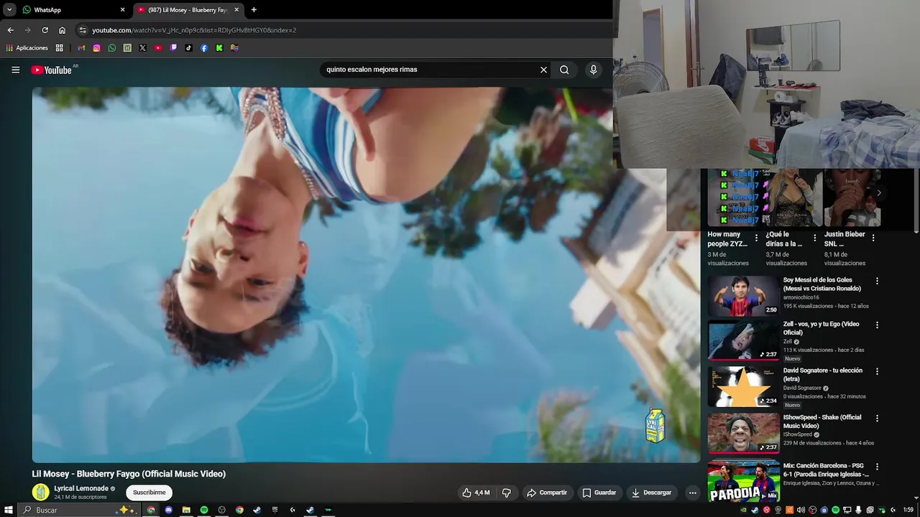Play 'David Sognatore - tu elección' thumbnail
Screen dimensions: 920x517
[x=743, y=386]
